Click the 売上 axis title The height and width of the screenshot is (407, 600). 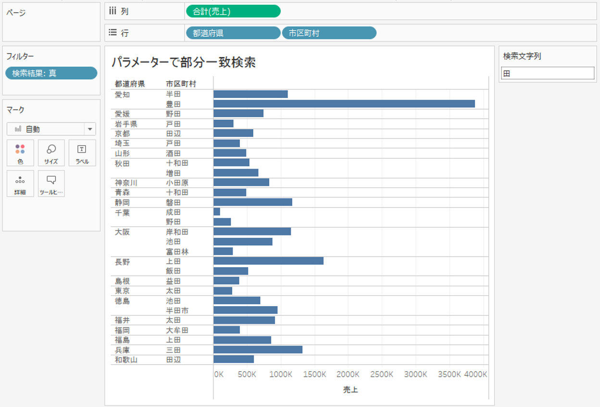point(350,390)
